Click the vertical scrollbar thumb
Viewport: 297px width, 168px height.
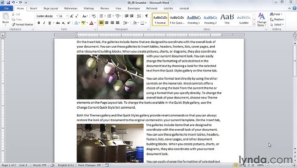[295, 61]
